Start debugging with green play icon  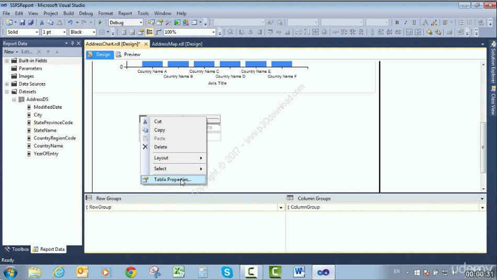pyautogui.click(x=100, y=23)
